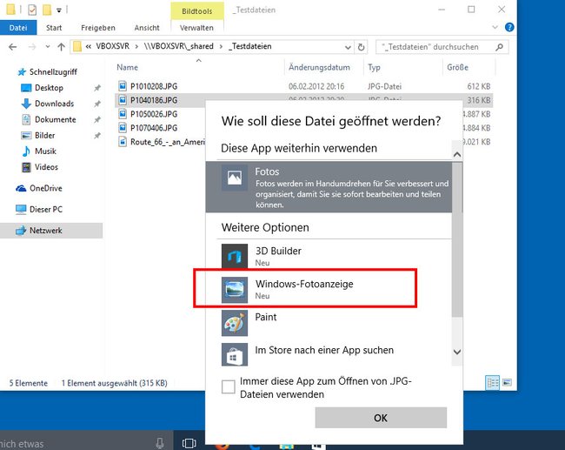Pick the Paint palette icon
Viewport: 565px width, 450px height.
tap(234, 323)
